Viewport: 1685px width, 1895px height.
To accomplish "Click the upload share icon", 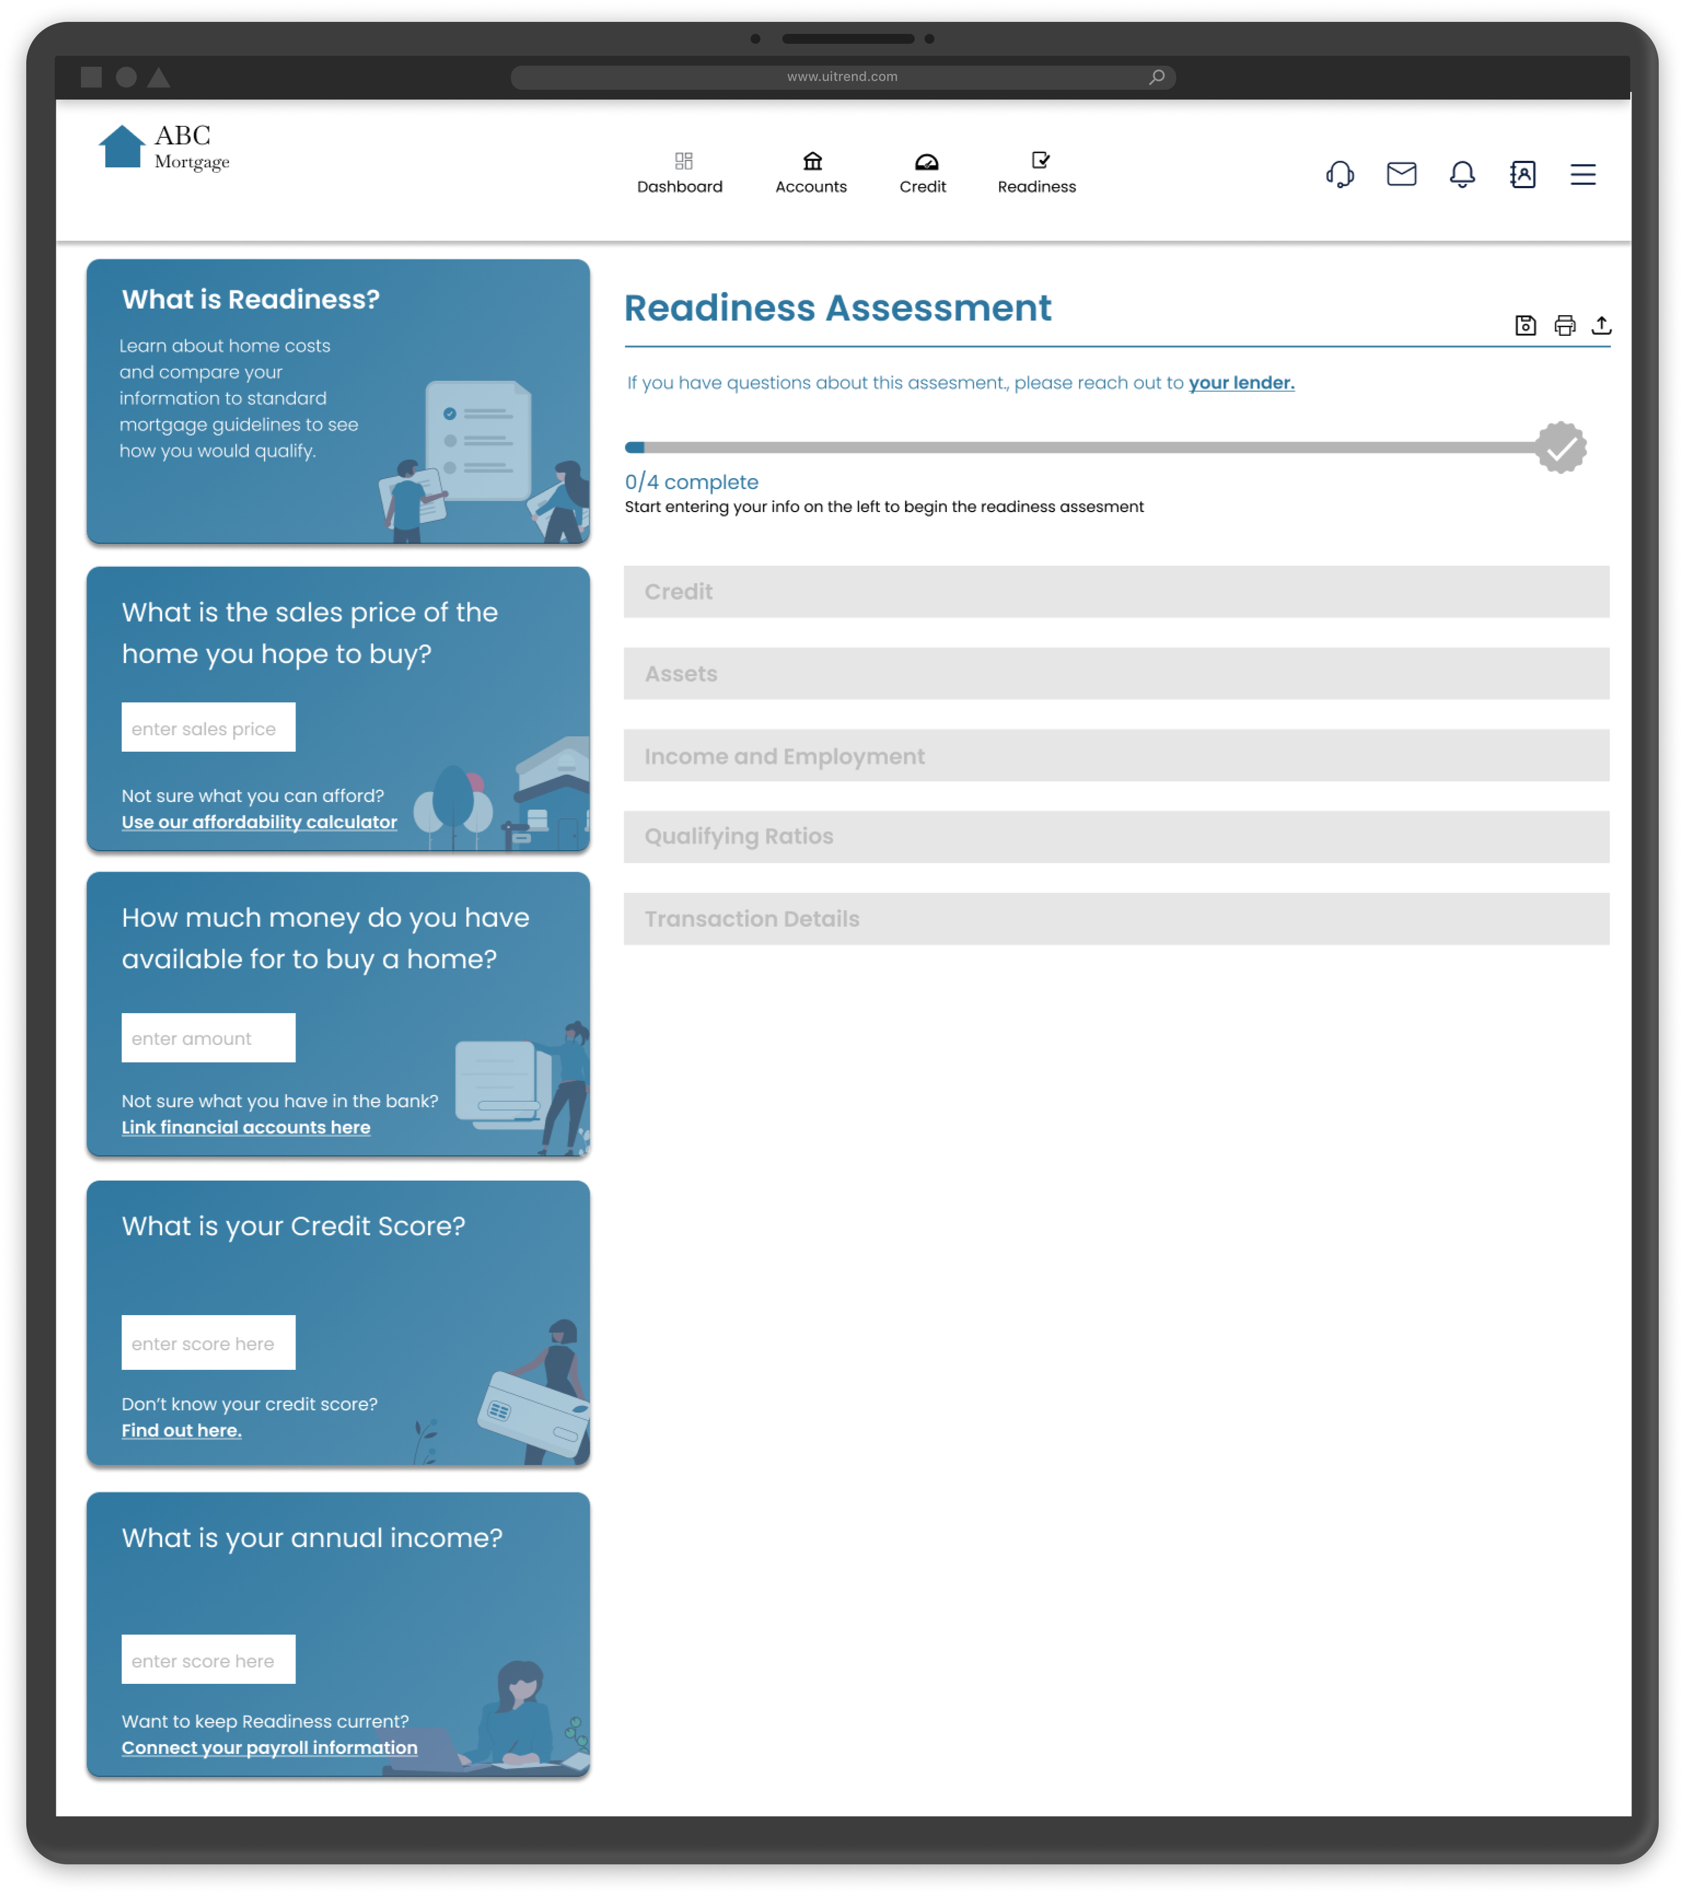I will (1601, 325).
